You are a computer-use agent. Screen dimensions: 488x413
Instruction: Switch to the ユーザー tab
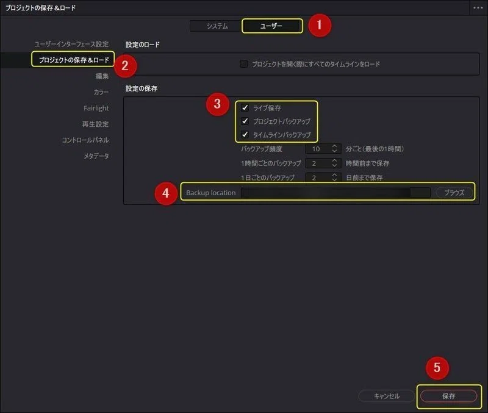[x=271, y=26]
